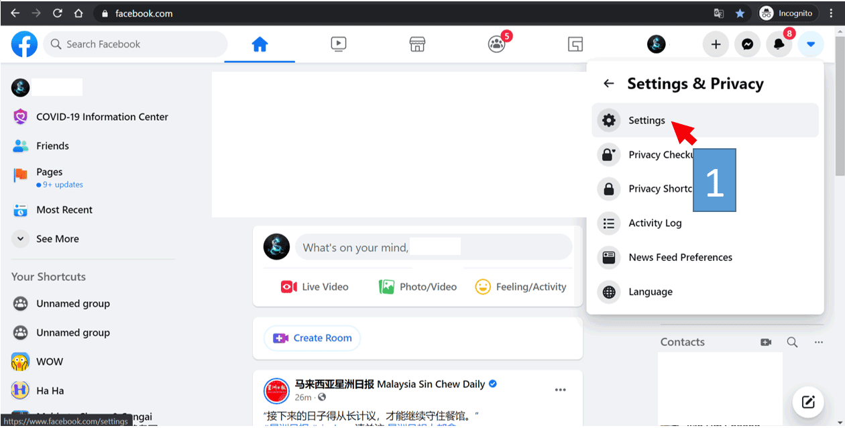
Task: Click the Incognito indicator
Action: 787,13
